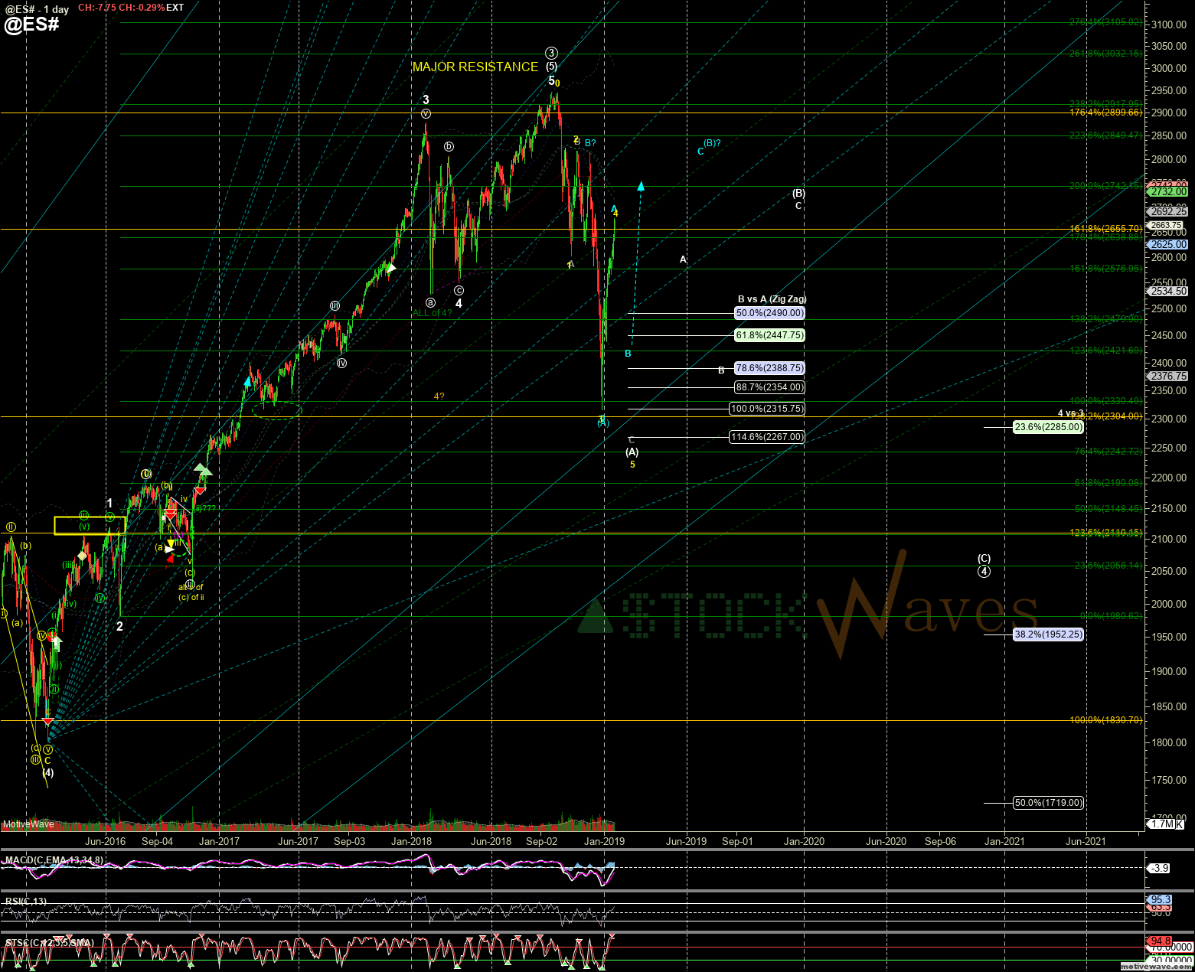
Task: Select the Jun-2018 date axis label
Action: click(x=491, y=841)
